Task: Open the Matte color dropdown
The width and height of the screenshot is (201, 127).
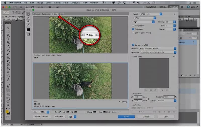Action: [174, 29]
